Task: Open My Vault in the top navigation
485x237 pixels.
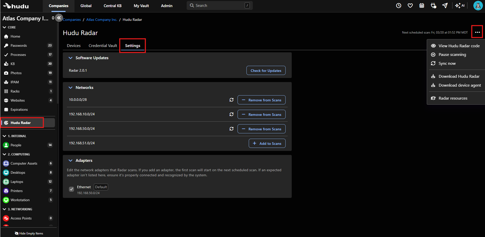Action: (x=141, y=6)
